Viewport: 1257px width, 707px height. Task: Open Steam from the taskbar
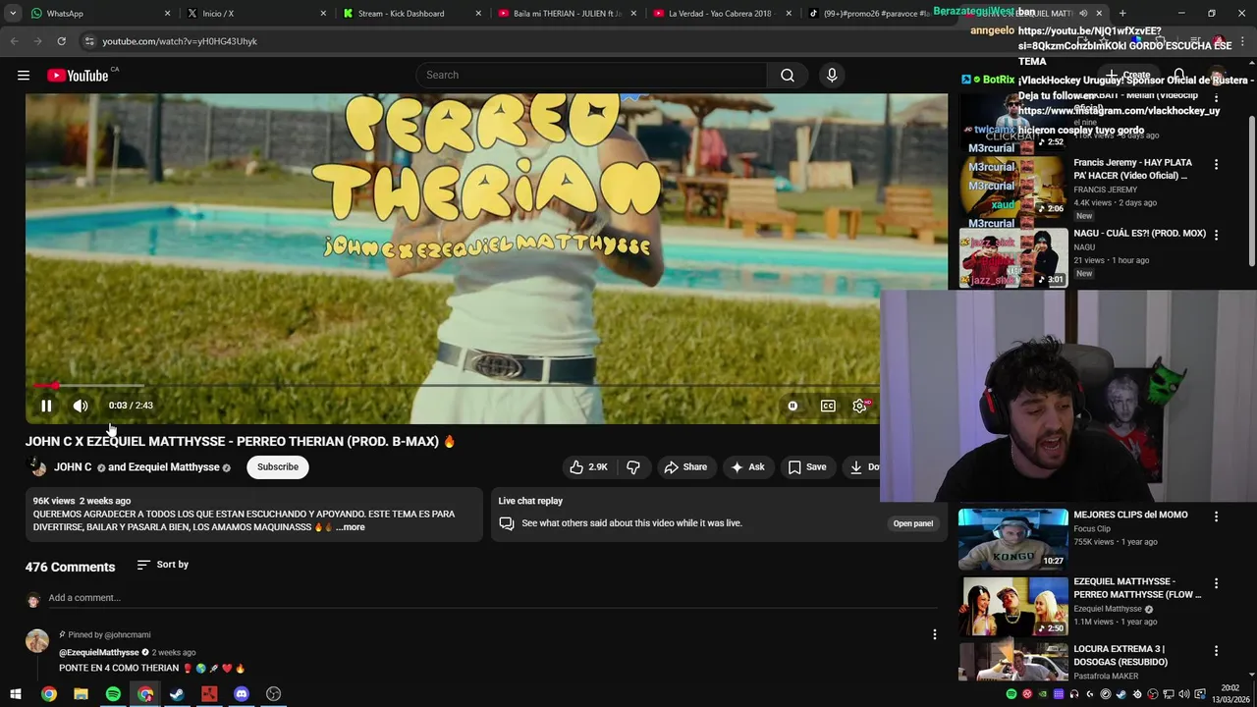pos(177,694)
